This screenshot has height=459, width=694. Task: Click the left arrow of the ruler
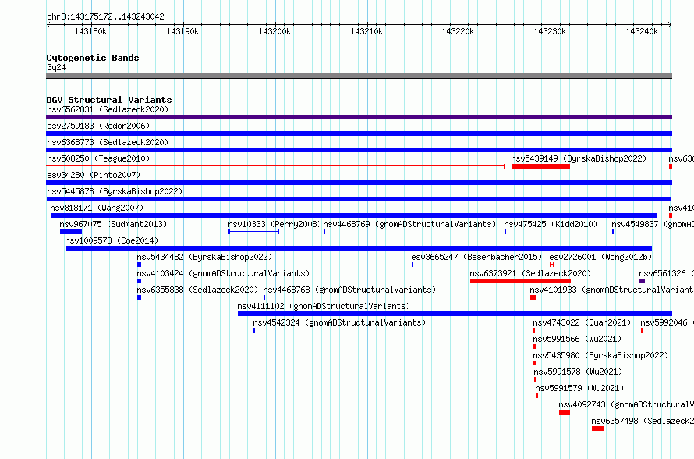(48, 24)
